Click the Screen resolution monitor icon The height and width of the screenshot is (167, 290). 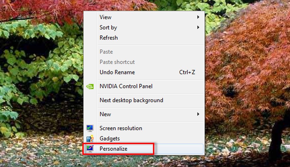point(90,128)
